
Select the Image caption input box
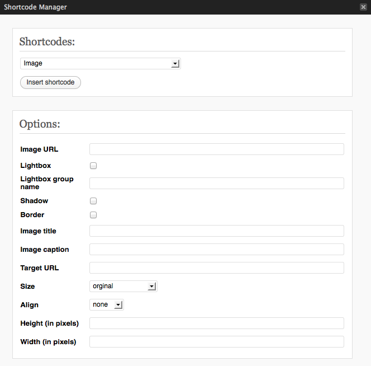pyautogui.click(x=216, y=250)
